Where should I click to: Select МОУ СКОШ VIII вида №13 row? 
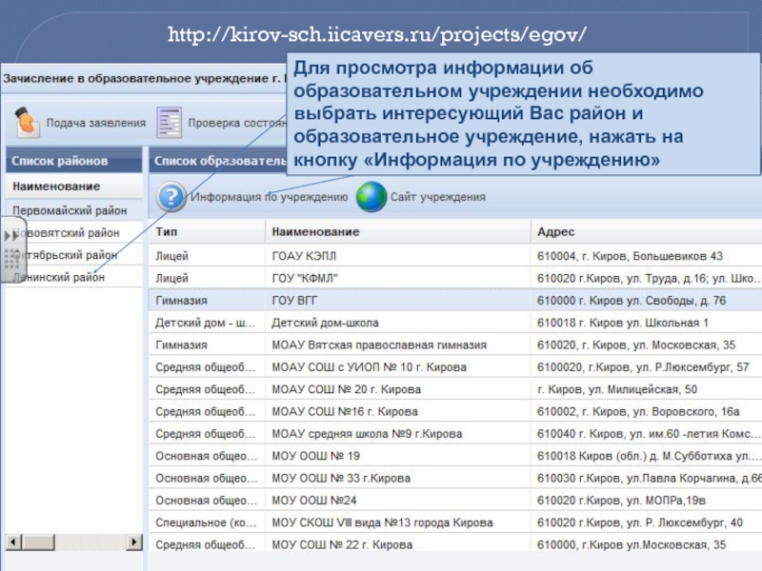point(455,522)
